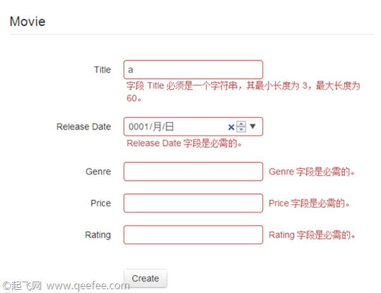381x293 pixels.
Task: Click the Genre required error message
Action: [312, 171]
